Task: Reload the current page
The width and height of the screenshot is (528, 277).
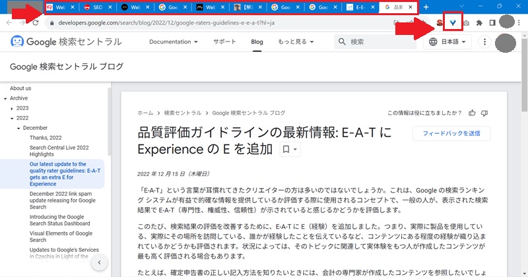Action: coord(36,23)
